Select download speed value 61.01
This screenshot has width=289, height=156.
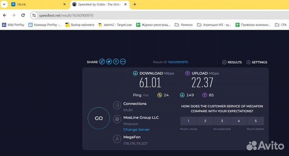(150, 82)
